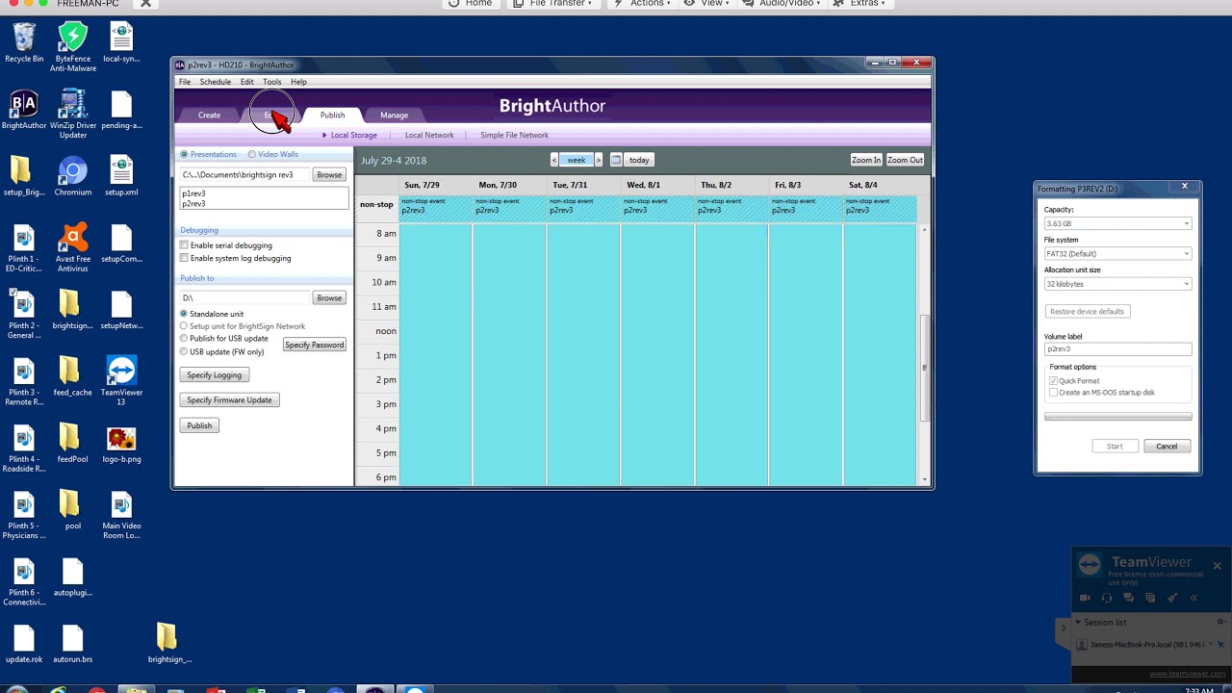Image resolution: width=1232 pixels, height=693 pixels.
Task: Open the Recycle Bin desktop icon
Action: coord(24,43)
